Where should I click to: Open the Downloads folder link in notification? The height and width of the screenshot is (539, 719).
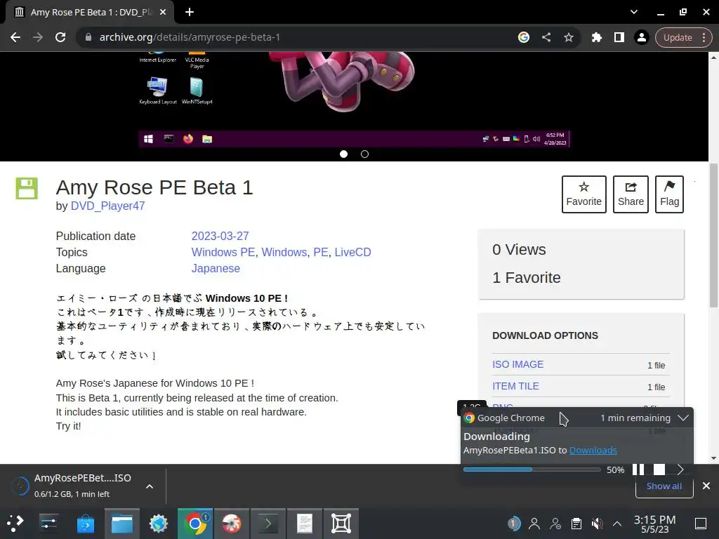(x=593, y=450)
